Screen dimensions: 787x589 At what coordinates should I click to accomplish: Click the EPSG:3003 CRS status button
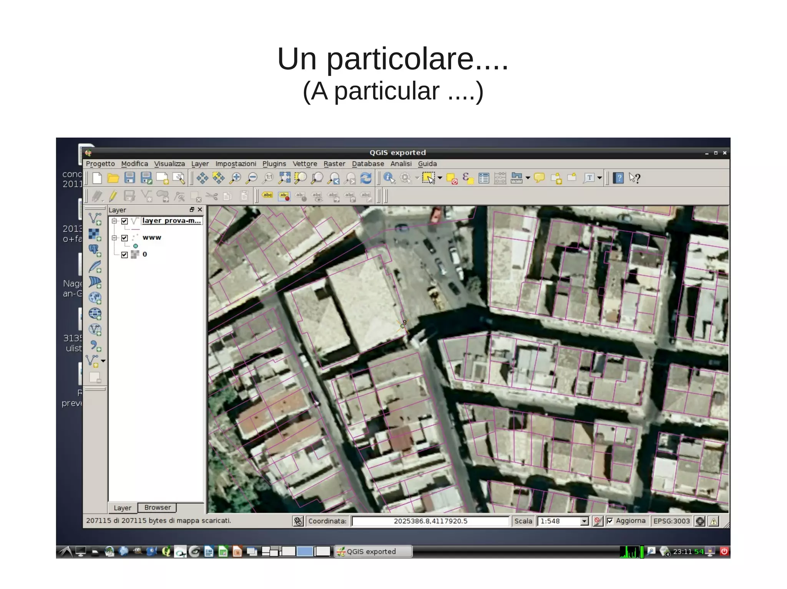(x=671, y=521)
